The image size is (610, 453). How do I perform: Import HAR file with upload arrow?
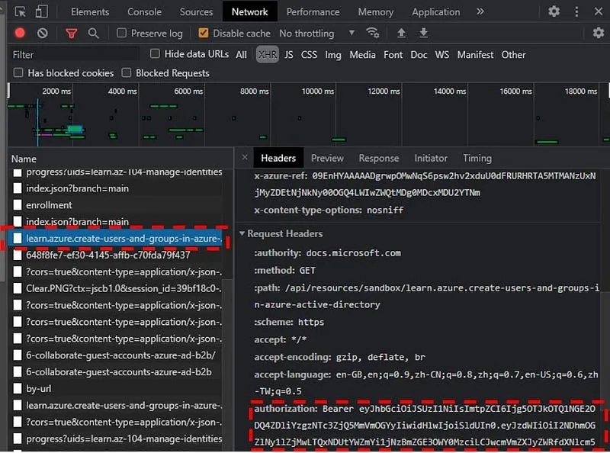401,33
